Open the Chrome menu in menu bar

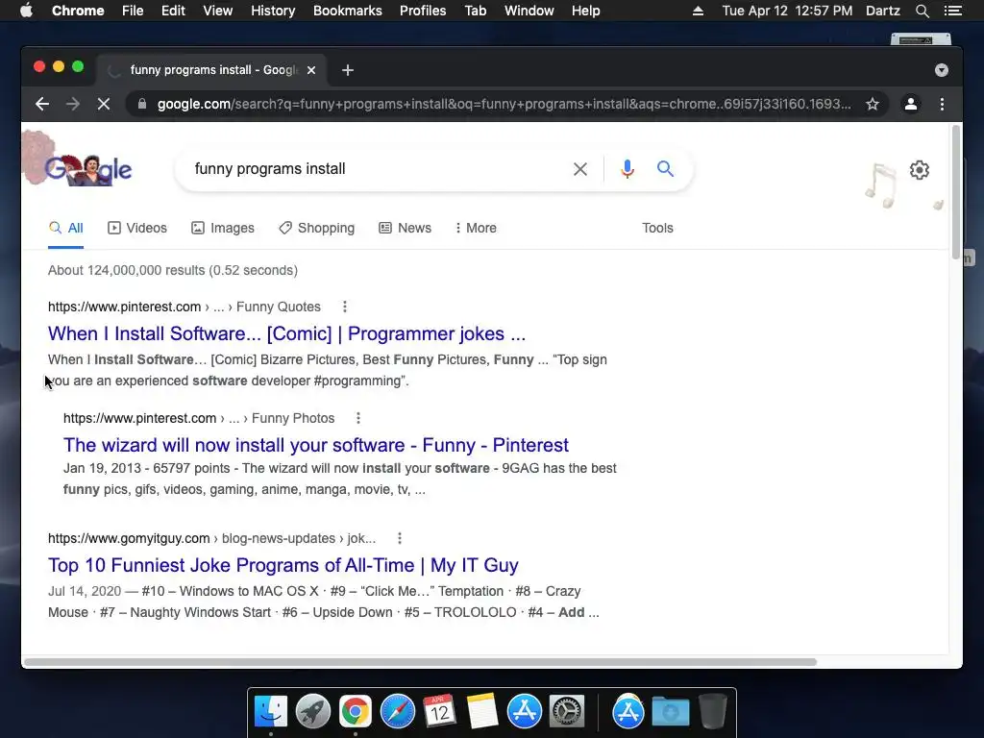tap(78, 11)
